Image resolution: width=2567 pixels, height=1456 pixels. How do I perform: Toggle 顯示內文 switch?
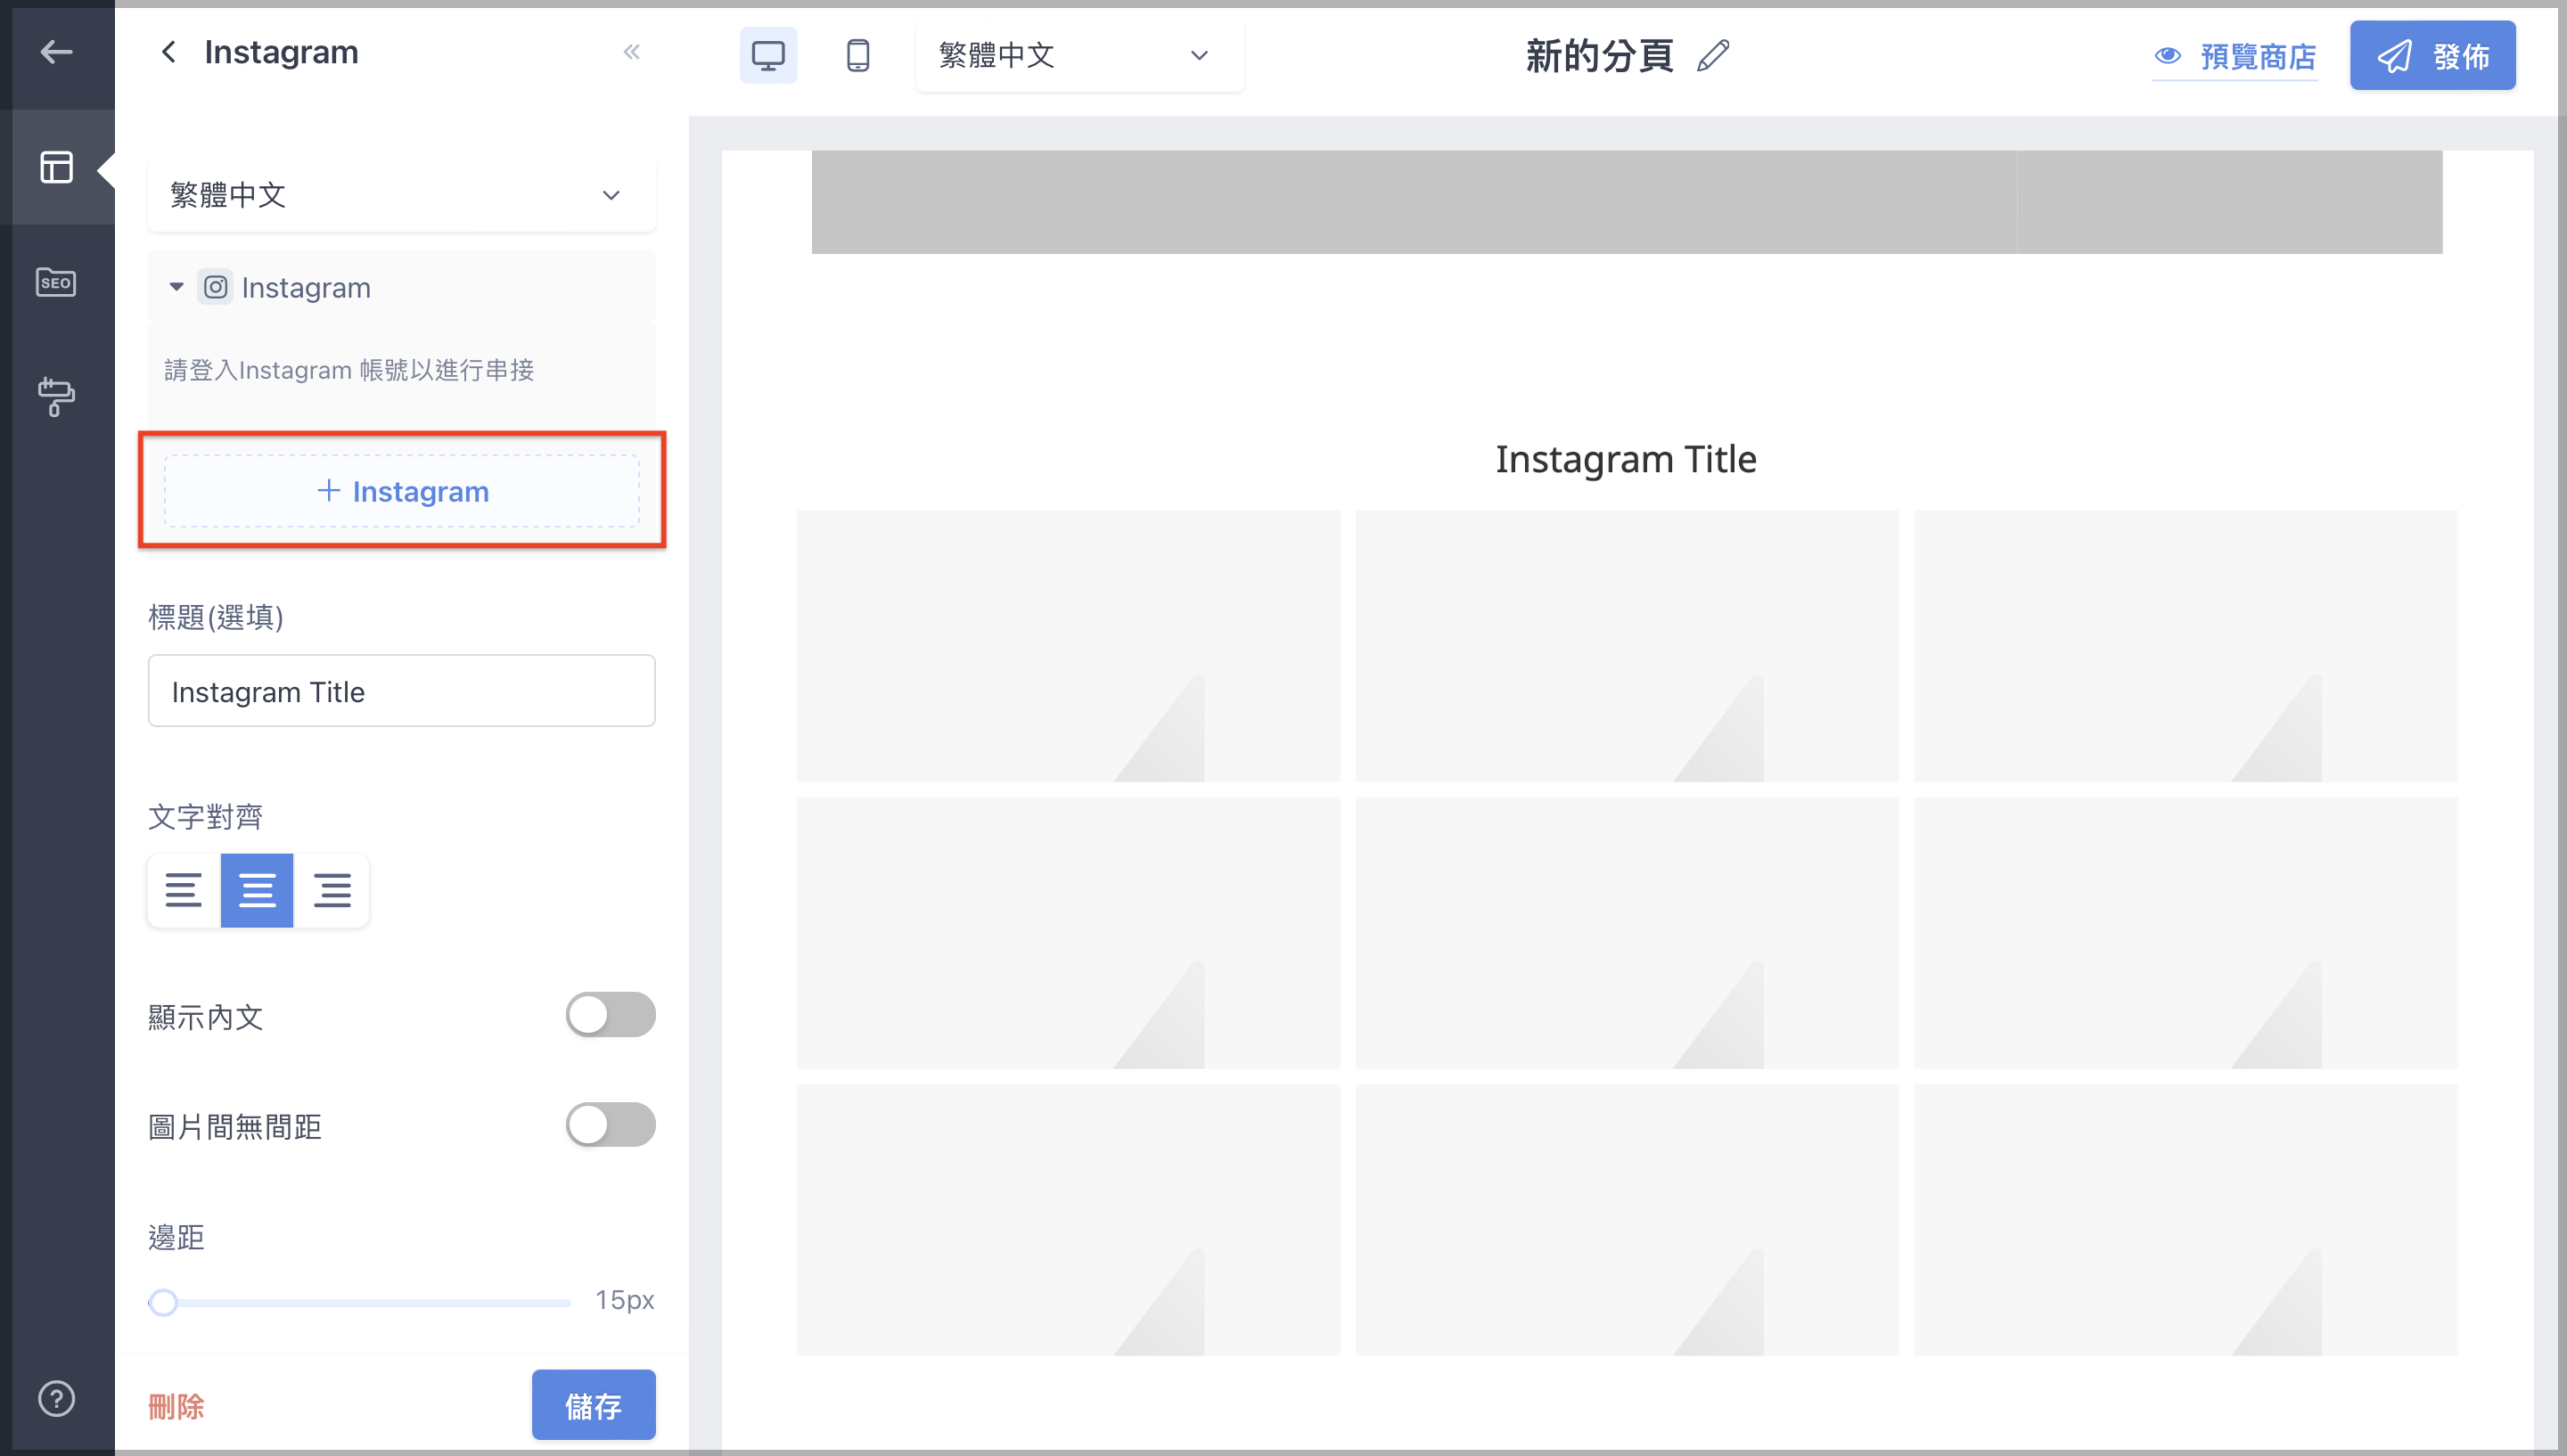coord(610,1015)
